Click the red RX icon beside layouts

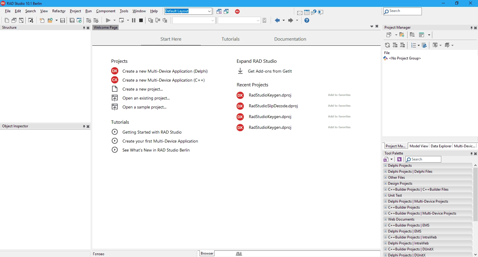pos(237,11)
